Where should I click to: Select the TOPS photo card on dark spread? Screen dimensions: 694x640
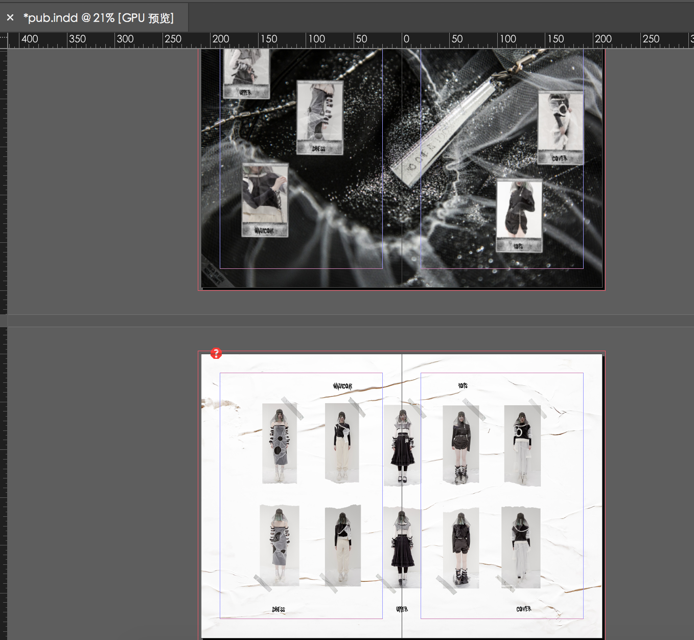pyautogui.click(x=519, y=215)
